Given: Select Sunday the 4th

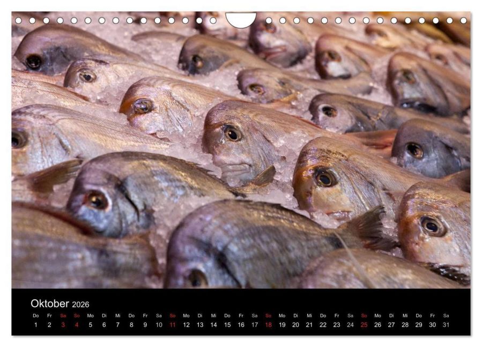Looking at the screenshot, I should click(77, 325).
